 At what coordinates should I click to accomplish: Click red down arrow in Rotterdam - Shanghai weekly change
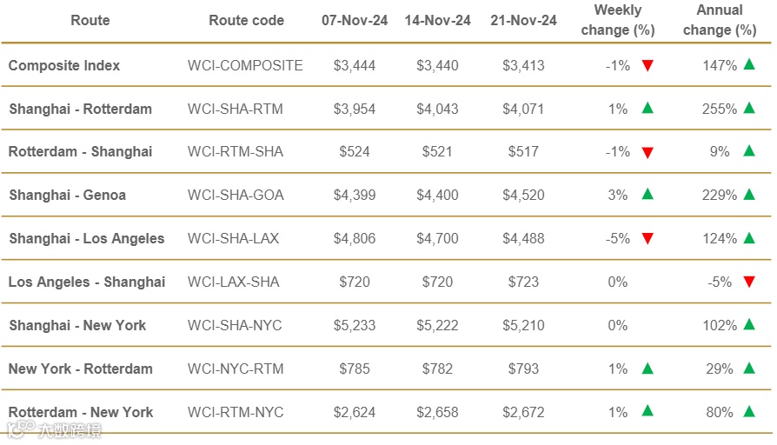[x=647, y=153]
